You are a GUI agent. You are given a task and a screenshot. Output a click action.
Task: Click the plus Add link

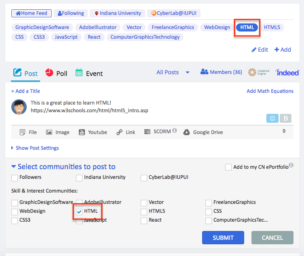click(283, 50)
